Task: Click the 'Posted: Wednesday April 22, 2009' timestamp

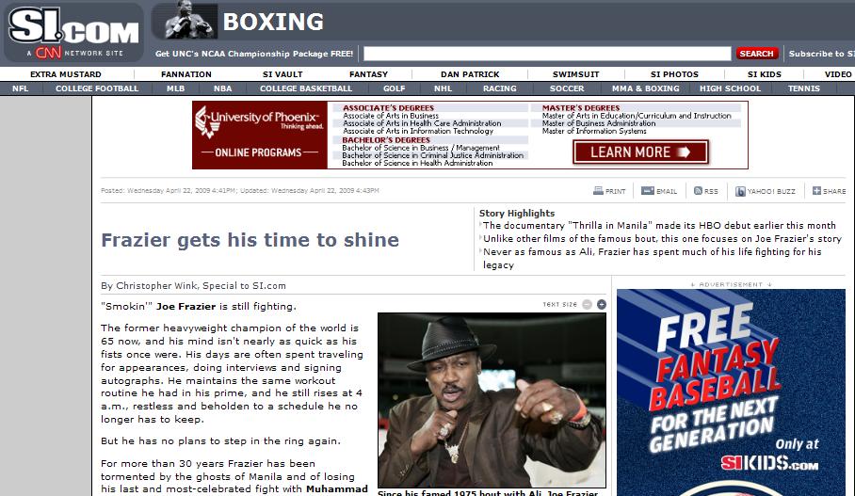Action: [240, 191]
